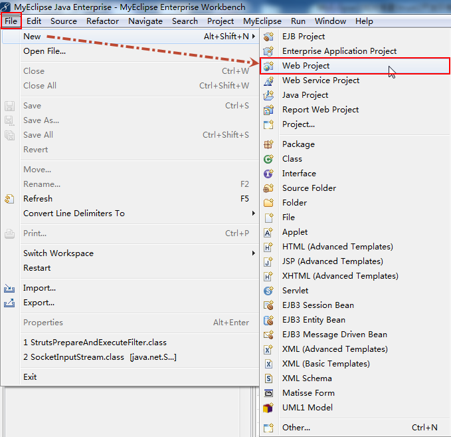
Task: Click the Web Project globe icon
Action: (x=268, y=66)
